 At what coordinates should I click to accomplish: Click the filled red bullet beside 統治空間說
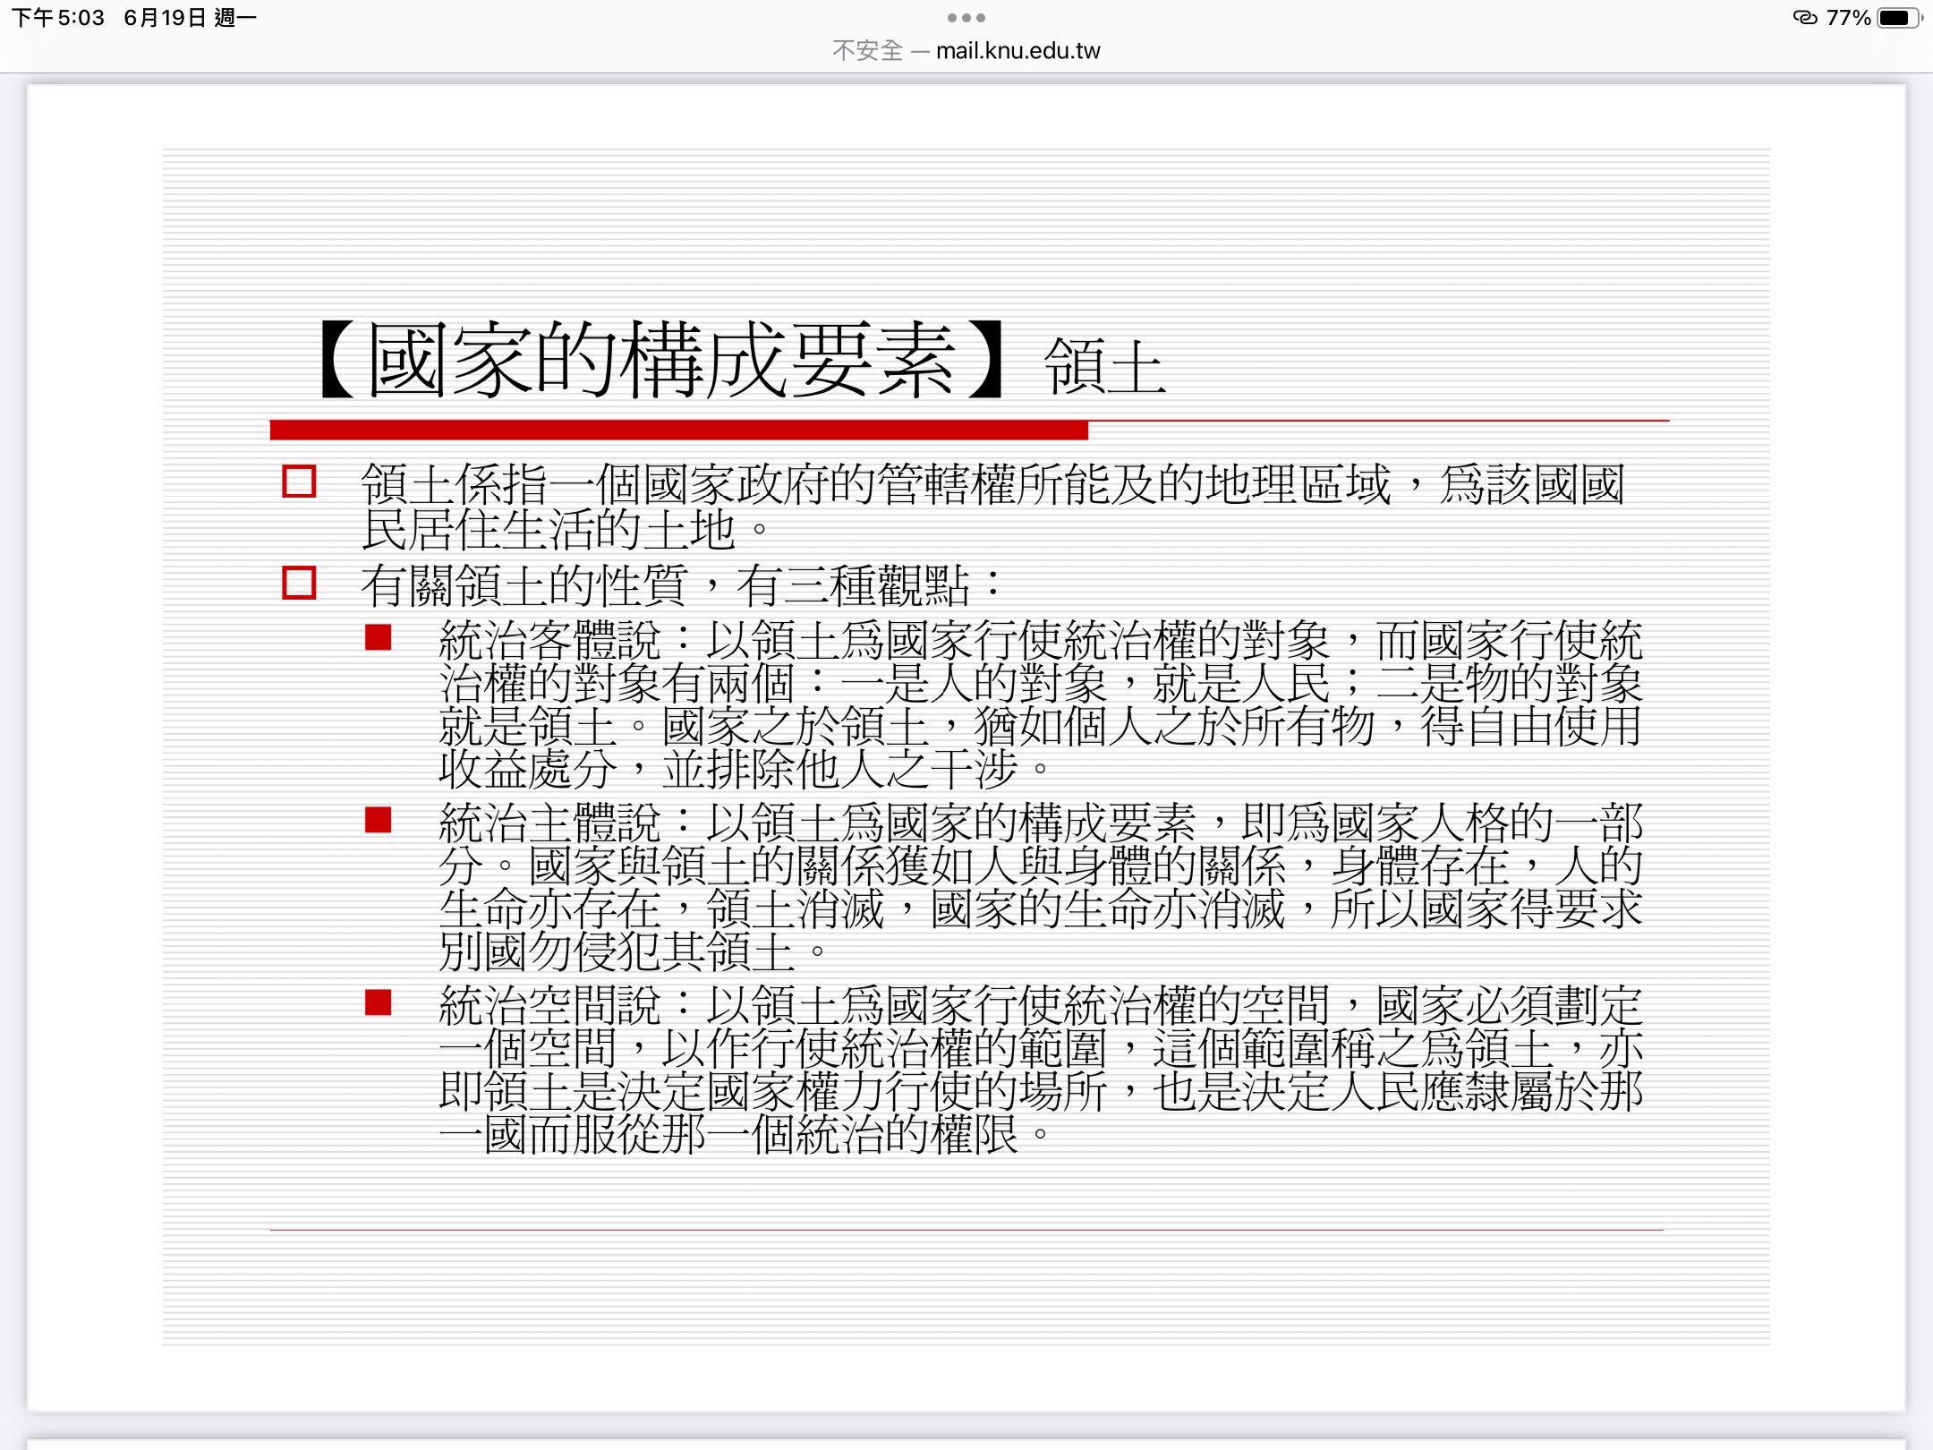(379, 1002)
